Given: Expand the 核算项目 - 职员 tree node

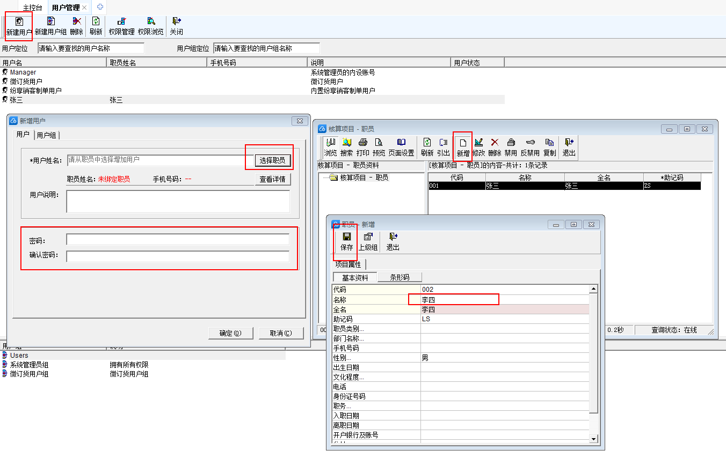Looking at the screenshot, I should click(x=333, y=178).
